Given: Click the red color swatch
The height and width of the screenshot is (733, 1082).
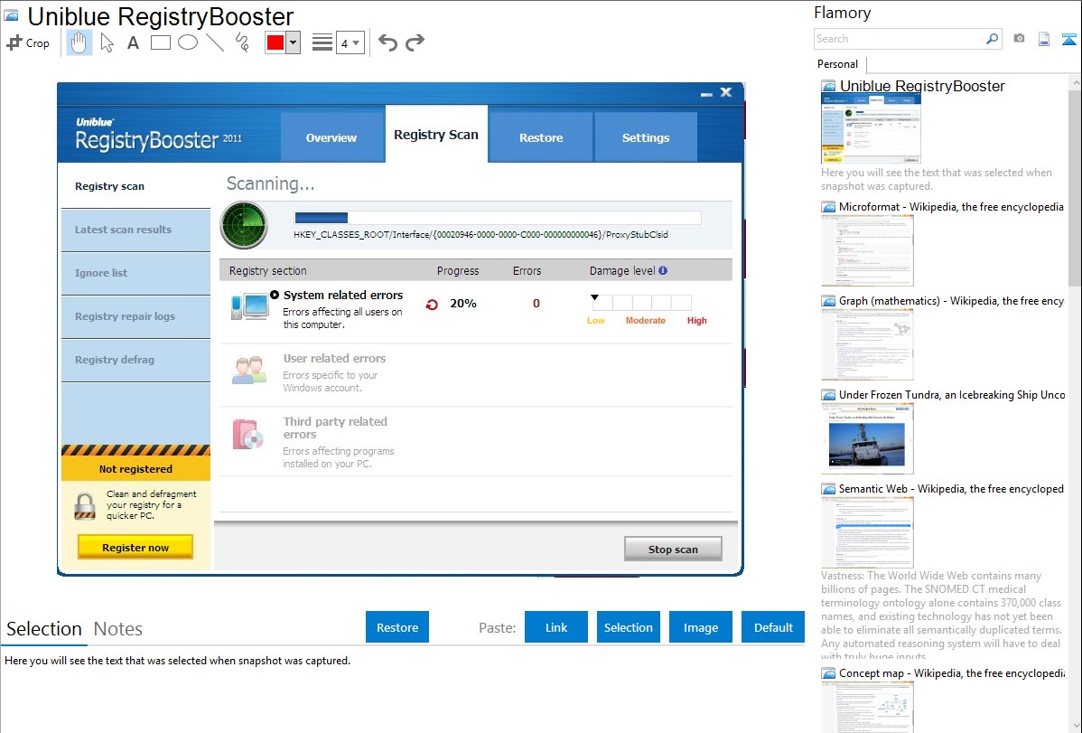Looking at the screenshot, I should 275,42.
